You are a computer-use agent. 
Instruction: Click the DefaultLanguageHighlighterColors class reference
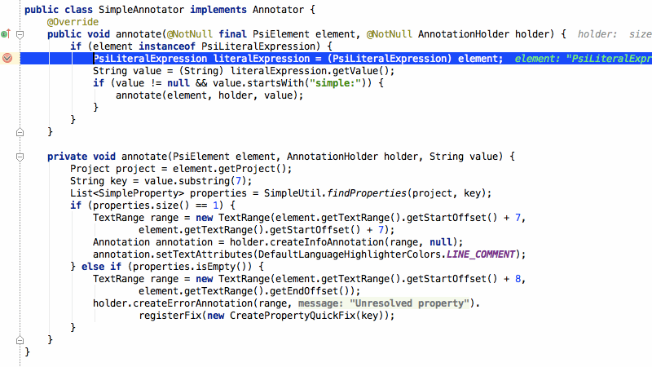[350, 254]
